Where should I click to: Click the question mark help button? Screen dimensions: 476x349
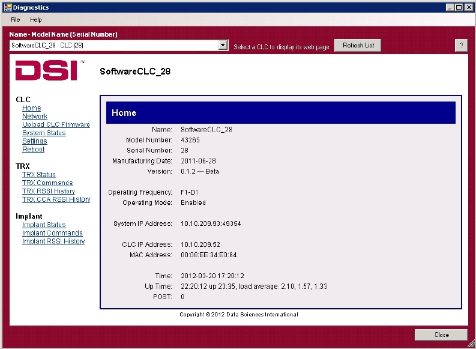461,46
